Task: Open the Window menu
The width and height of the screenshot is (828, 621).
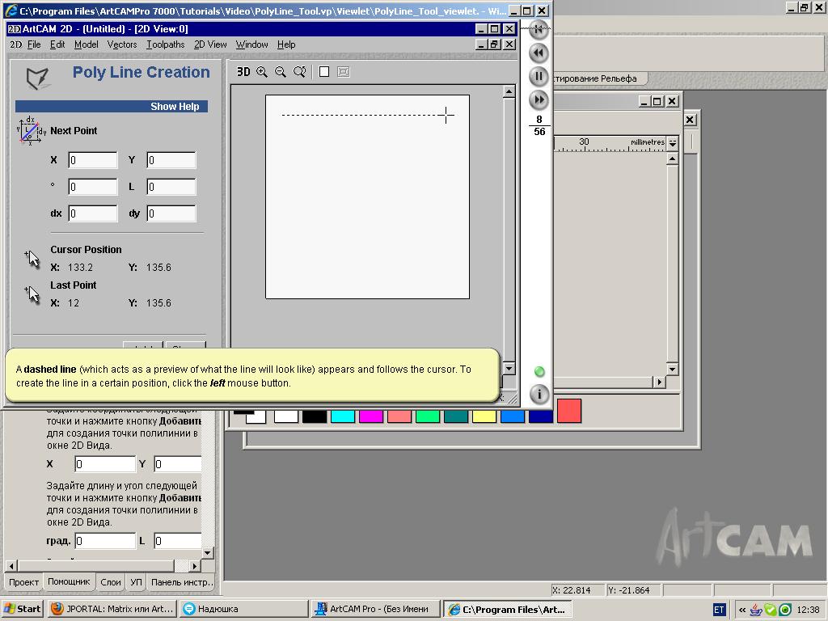Action: pyautogui.click(x=252, y=44)
